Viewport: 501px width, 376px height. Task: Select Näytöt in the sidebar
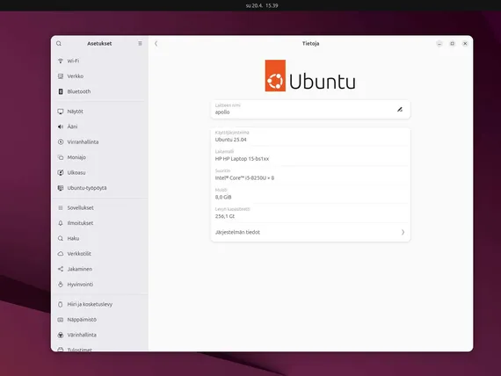(99, 112)
